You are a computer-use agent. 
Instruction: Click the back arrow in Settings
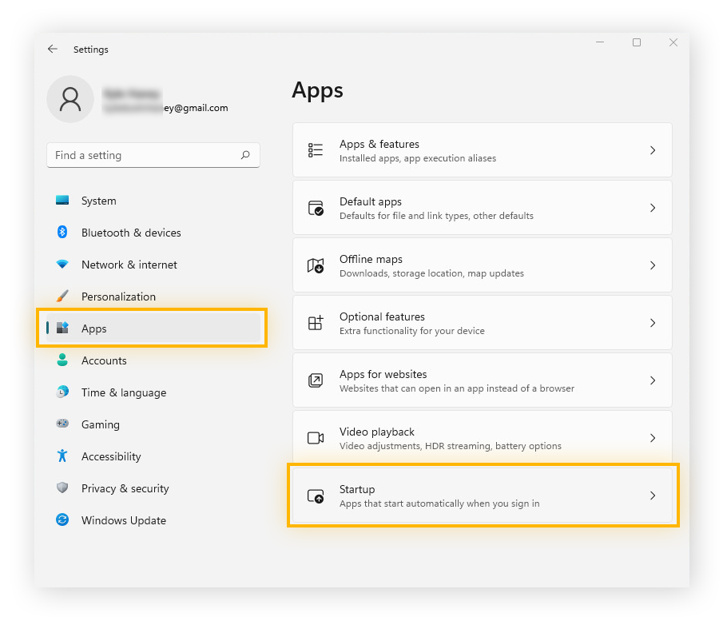click(52, 49)
